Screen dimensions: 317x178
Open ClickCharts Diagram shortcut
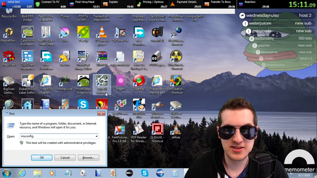[x=28, y=60]
